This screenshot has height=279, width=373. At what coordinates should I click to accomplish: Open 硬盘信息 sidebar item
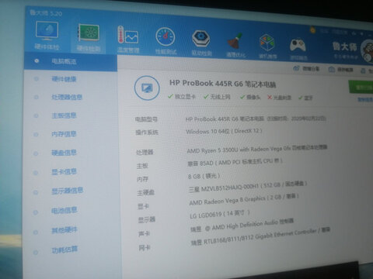click(64, 153)
